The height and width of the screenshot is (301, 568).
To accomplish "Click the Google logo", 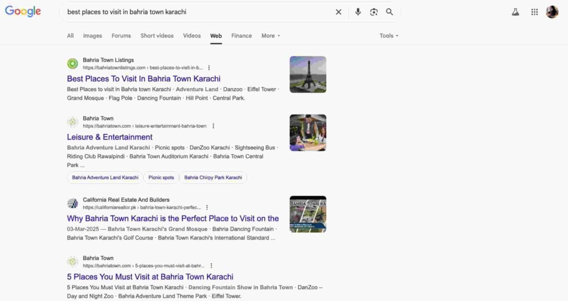I will [x=23, y=11].
